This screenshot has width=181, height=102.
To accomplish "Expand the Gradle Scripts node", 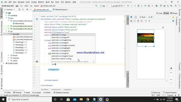I will click(x=4, y=63).
